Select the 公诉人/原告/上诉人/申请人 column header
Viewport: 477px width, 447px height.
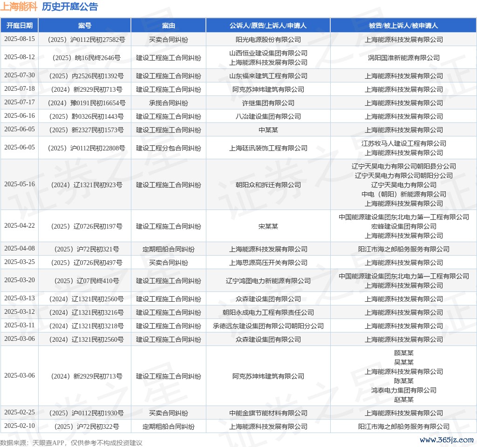[268, 26]
